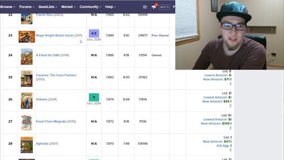The height and width of the screenshot is (160, 284).
Task: Click New Amazon $47 link for Agricola
Action: pos(217,141)
